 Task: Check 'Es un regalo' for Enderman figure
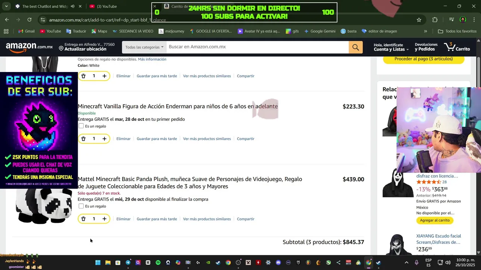[81, 126]
